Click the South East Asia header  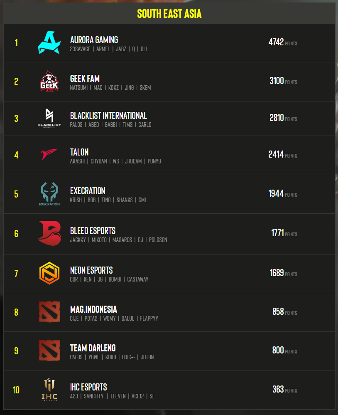click(169, 14)
